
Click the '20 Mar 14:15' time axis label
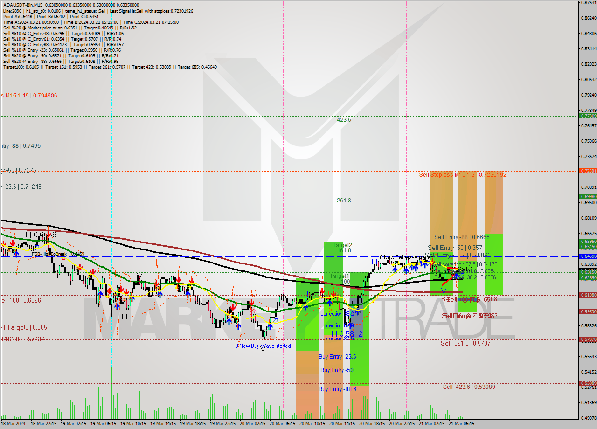[x=341, y=424]
